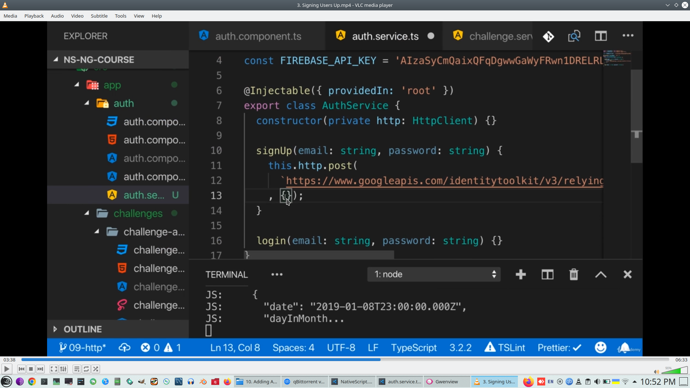Open the Subtitle menu
690x388 pixels.
(x=99, y=16)
